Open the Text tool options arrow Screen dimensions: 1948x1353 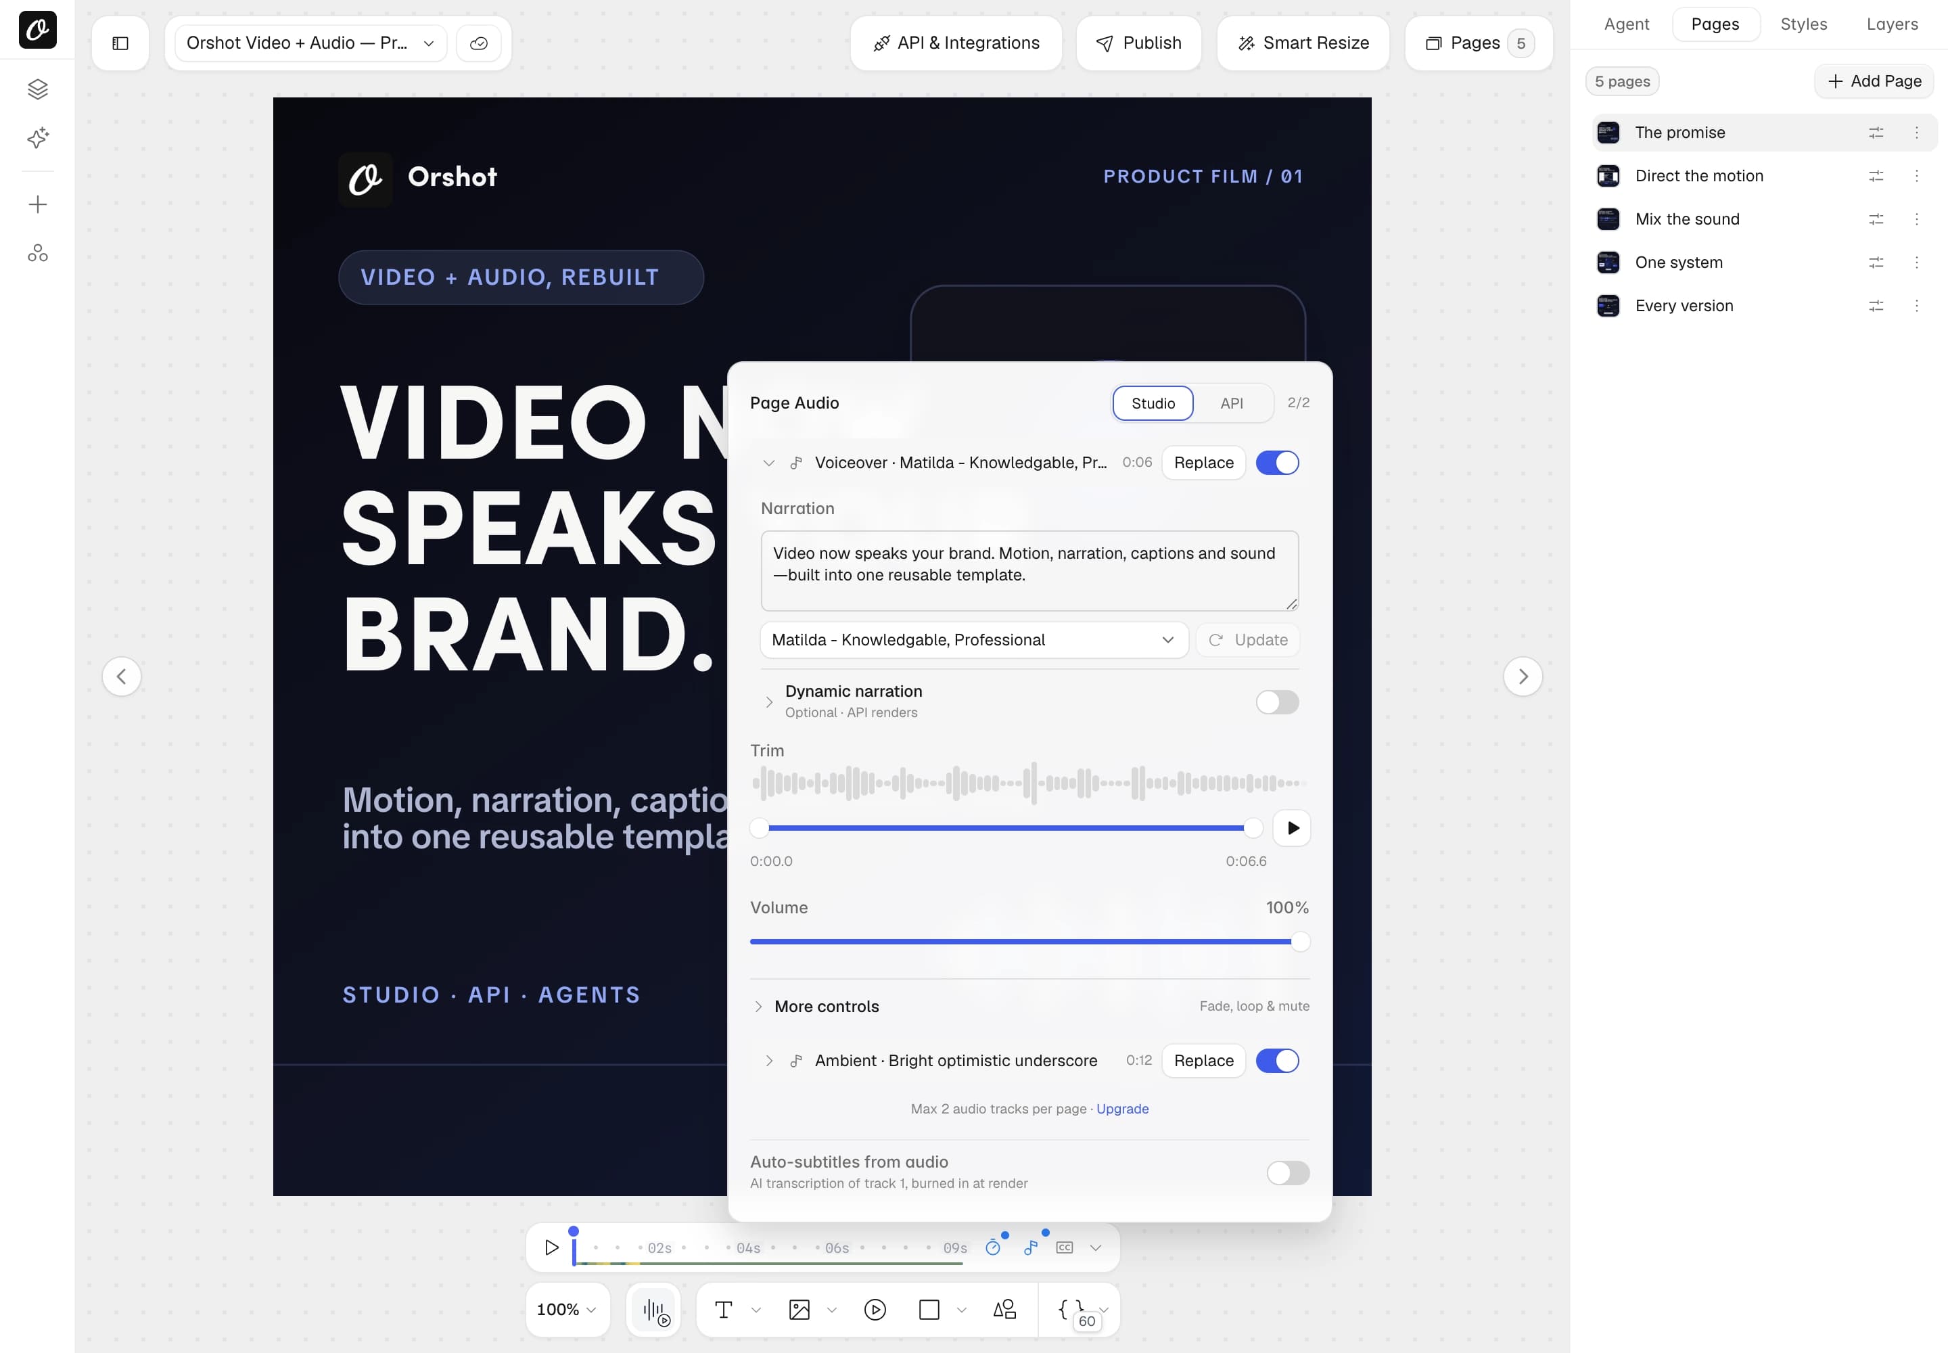[756, 1310]
